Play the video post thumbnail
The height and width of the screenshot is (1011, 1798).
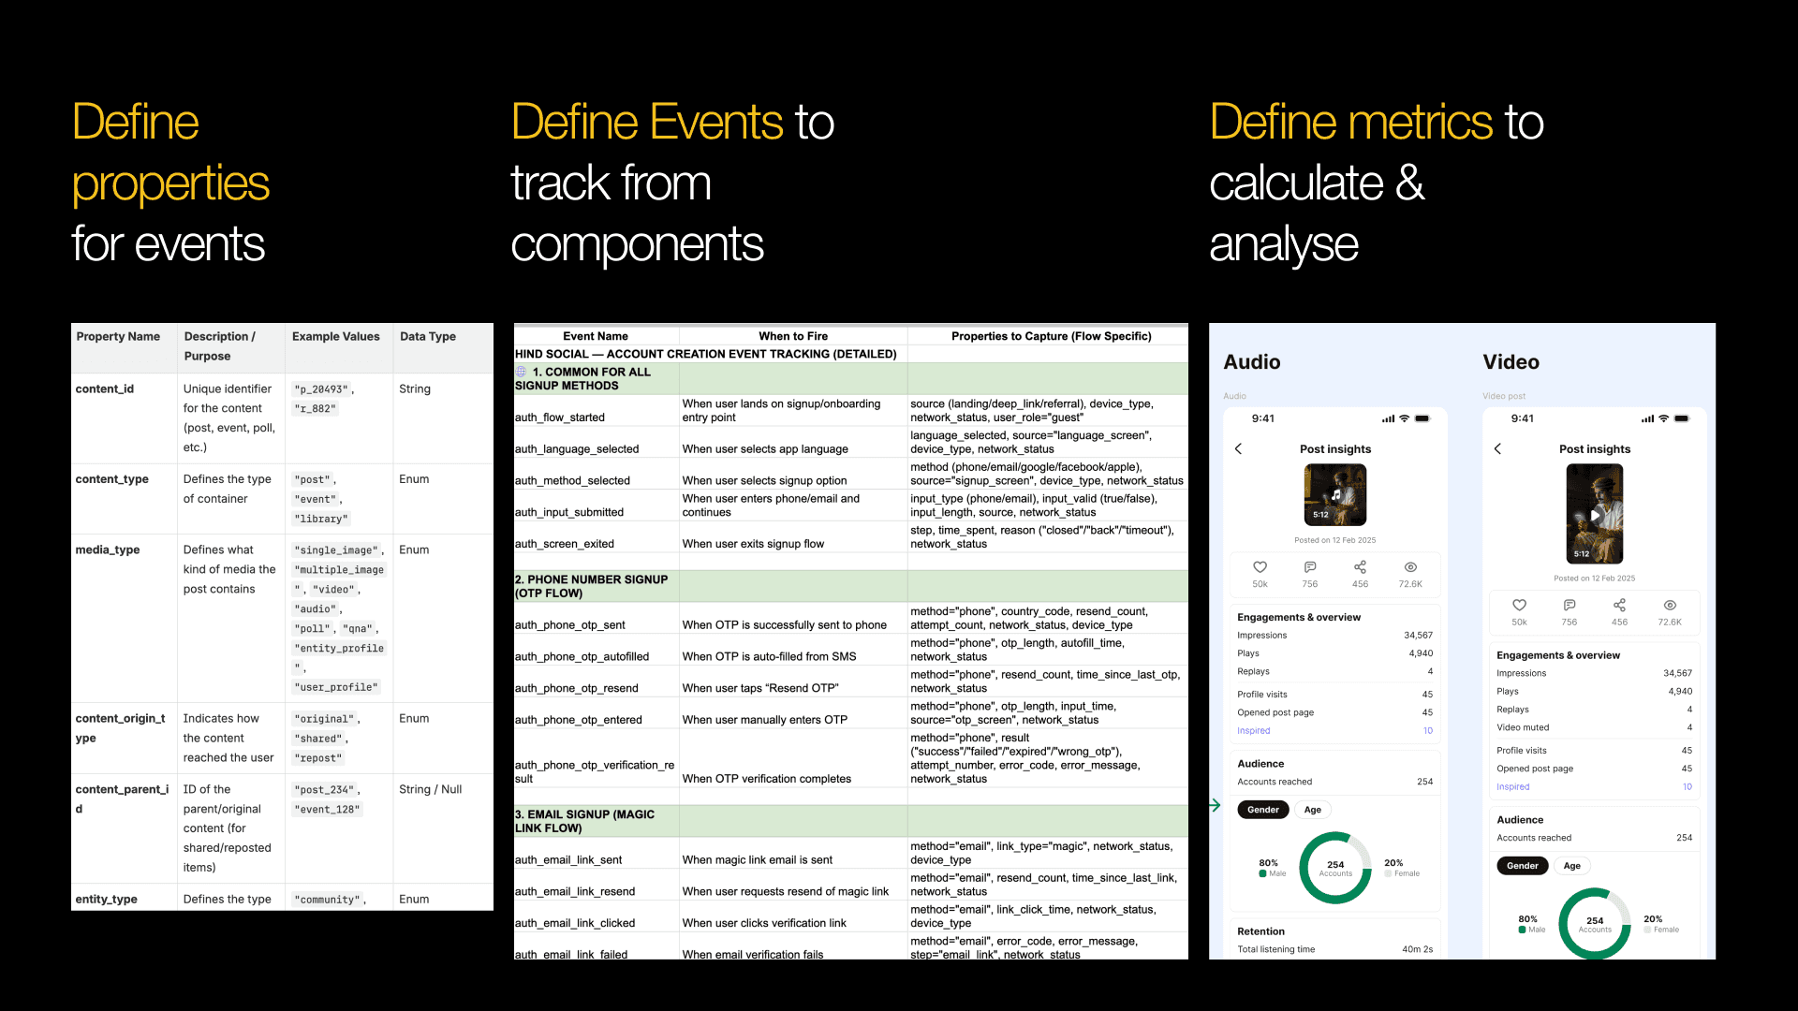coord(1595,514)
